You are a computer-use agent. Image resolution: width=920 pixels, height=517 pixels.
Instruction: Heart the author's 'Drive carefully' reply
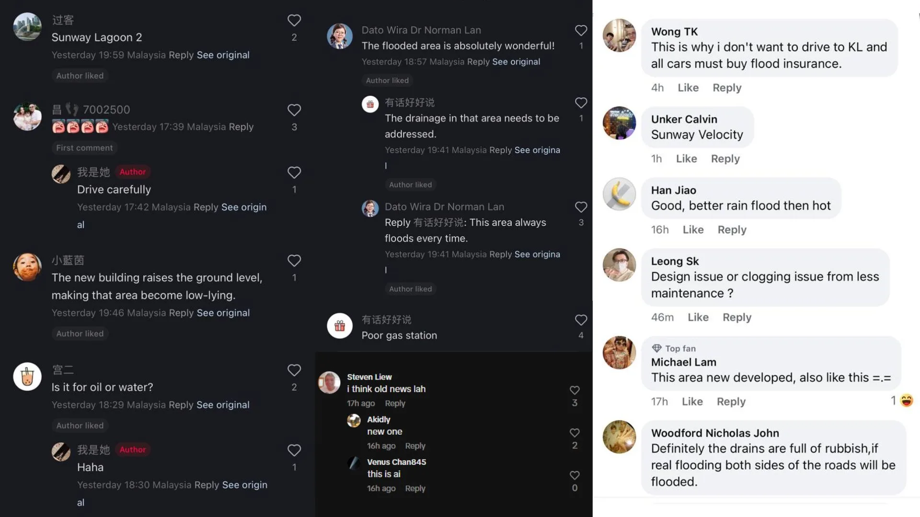tap(294, 172)
